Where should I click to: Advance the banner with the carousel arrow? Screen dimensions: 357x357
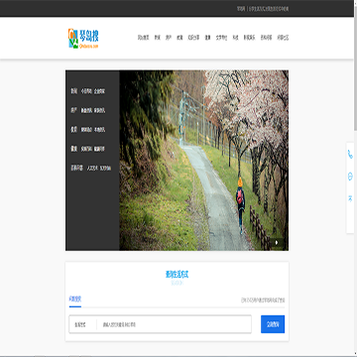[277, 242]
